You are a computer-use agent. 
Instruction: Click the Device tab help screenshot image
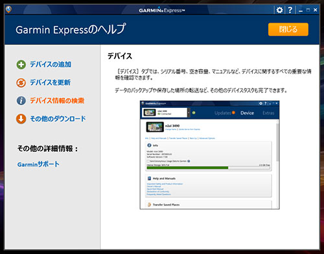click(x=209, y=154)
